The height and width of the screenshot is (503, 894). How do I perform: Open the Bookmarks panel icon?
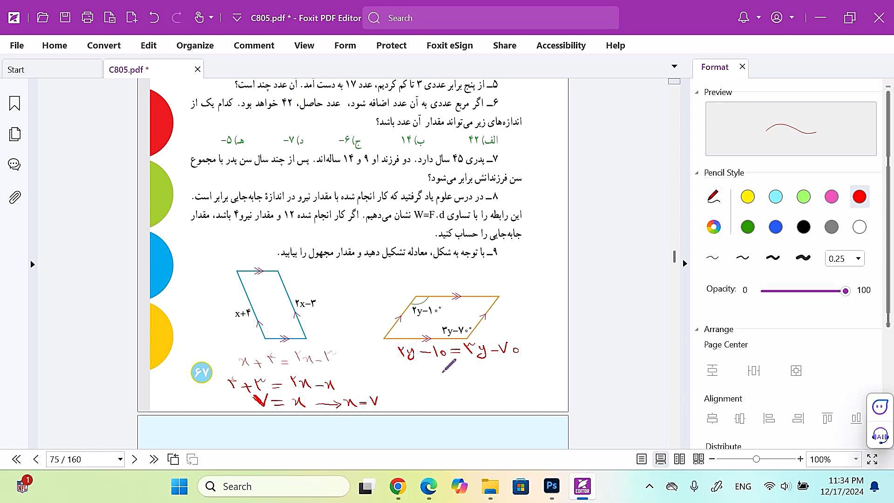14,103
